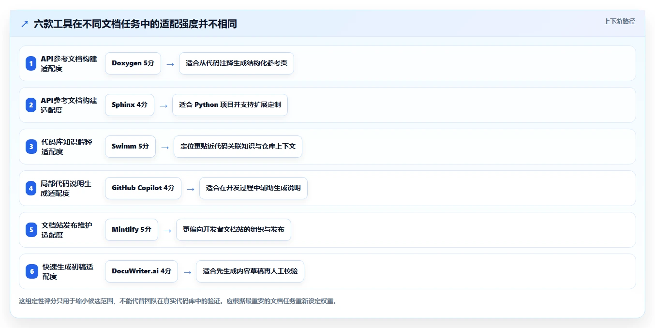Click the row 2 label API参考文档构建适配度

pyautogui.click(x=69, y=105)
